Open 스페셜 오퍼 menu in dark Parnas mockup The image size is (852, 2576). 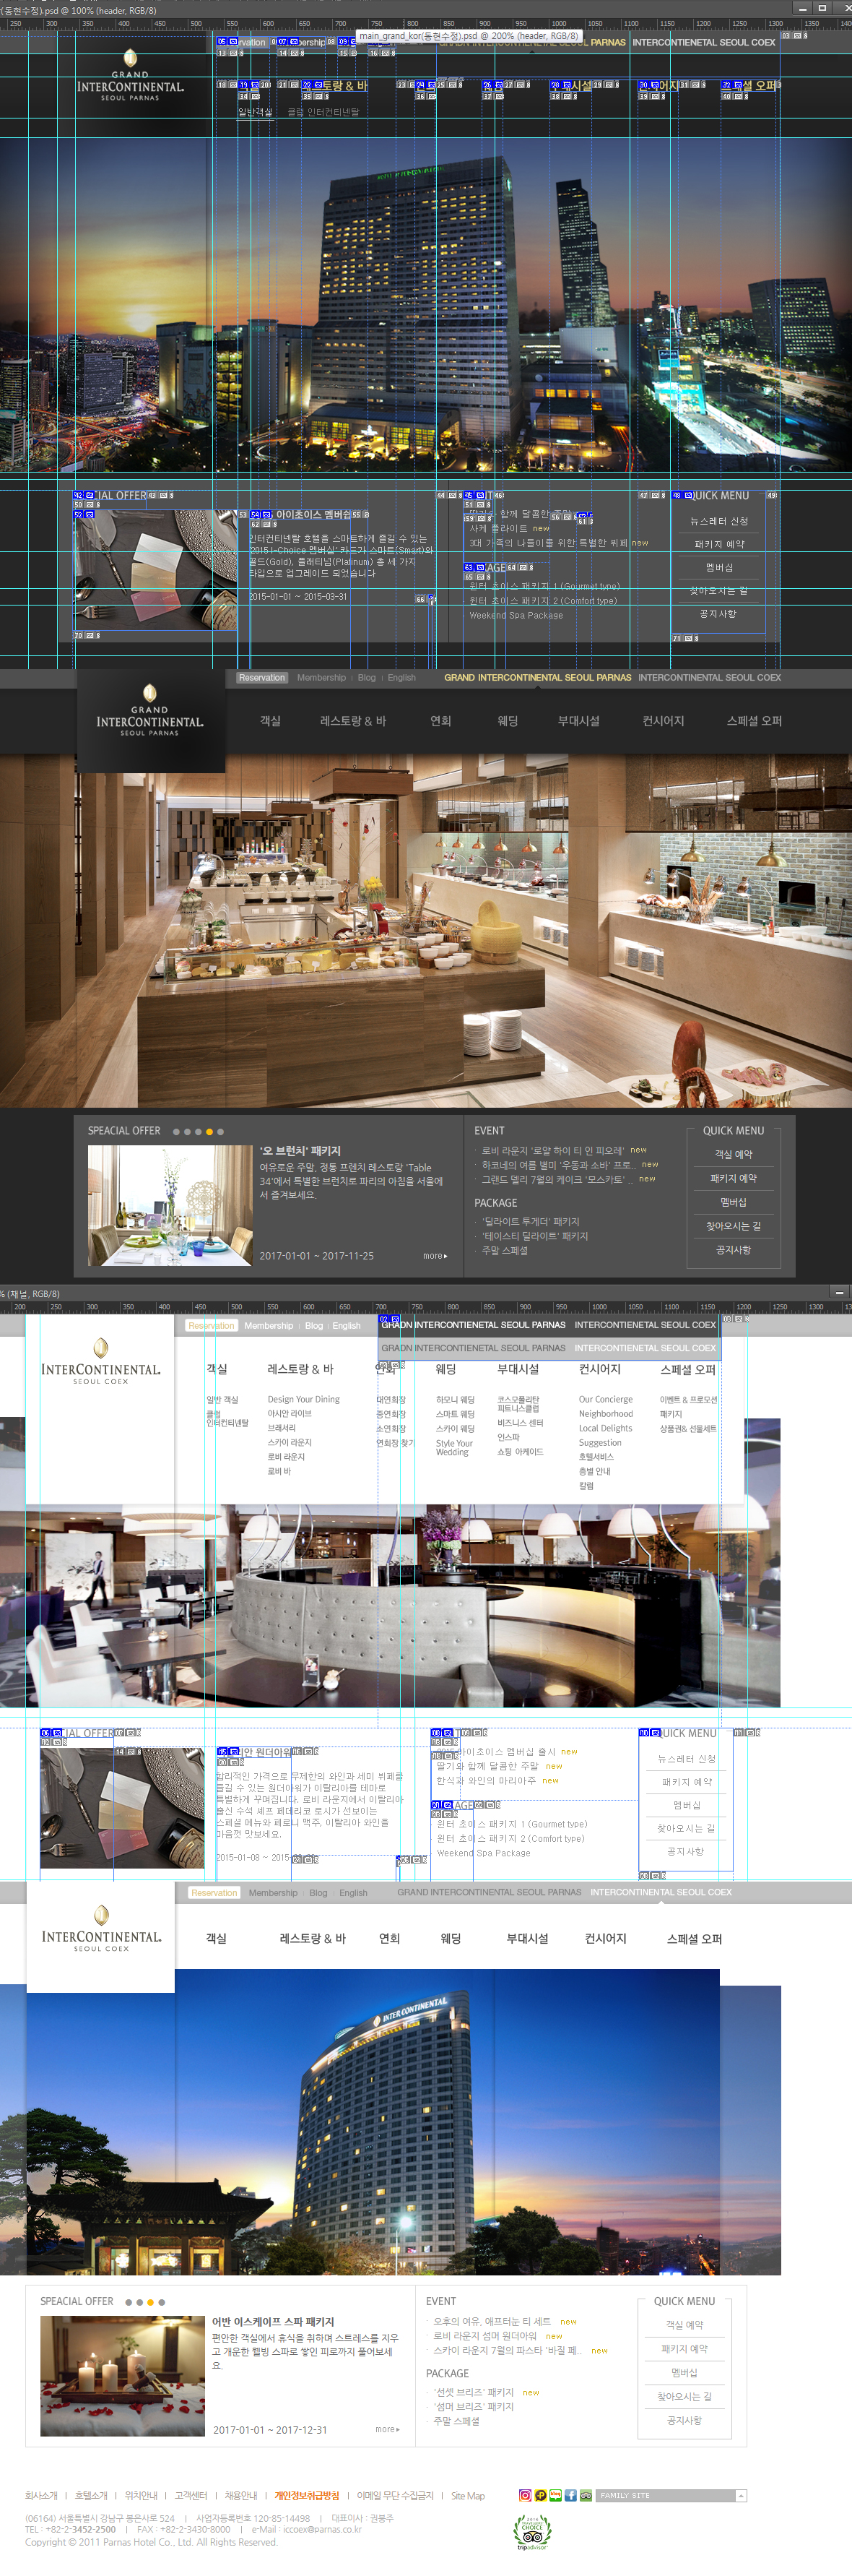pyautogui.click(x=754, y=721)
